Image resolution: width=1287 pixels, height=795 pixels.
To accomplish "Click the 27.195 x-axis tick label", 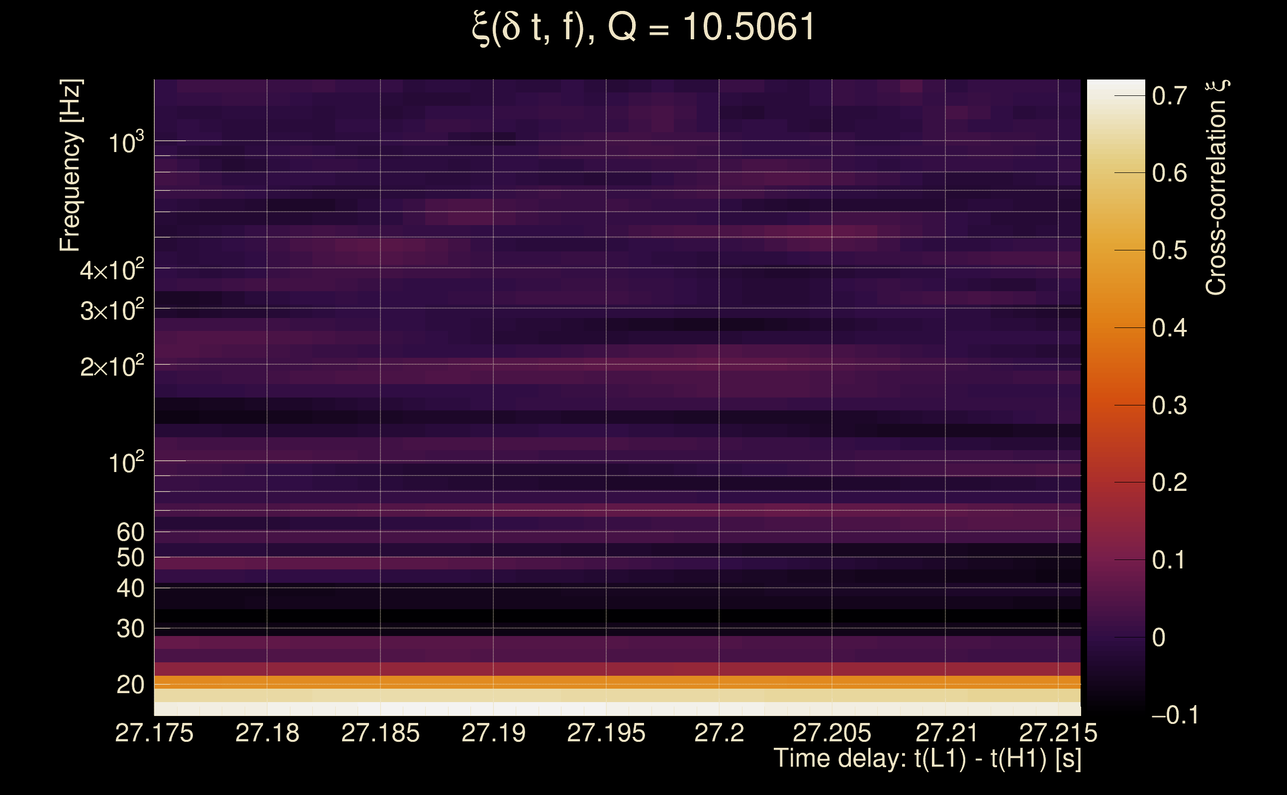I will pyautogui.click(x=606, y=732).
